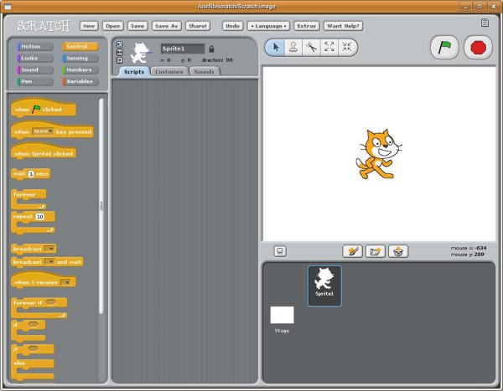
Task: Open the Language dropdown menu
Action: pos(267,26)
